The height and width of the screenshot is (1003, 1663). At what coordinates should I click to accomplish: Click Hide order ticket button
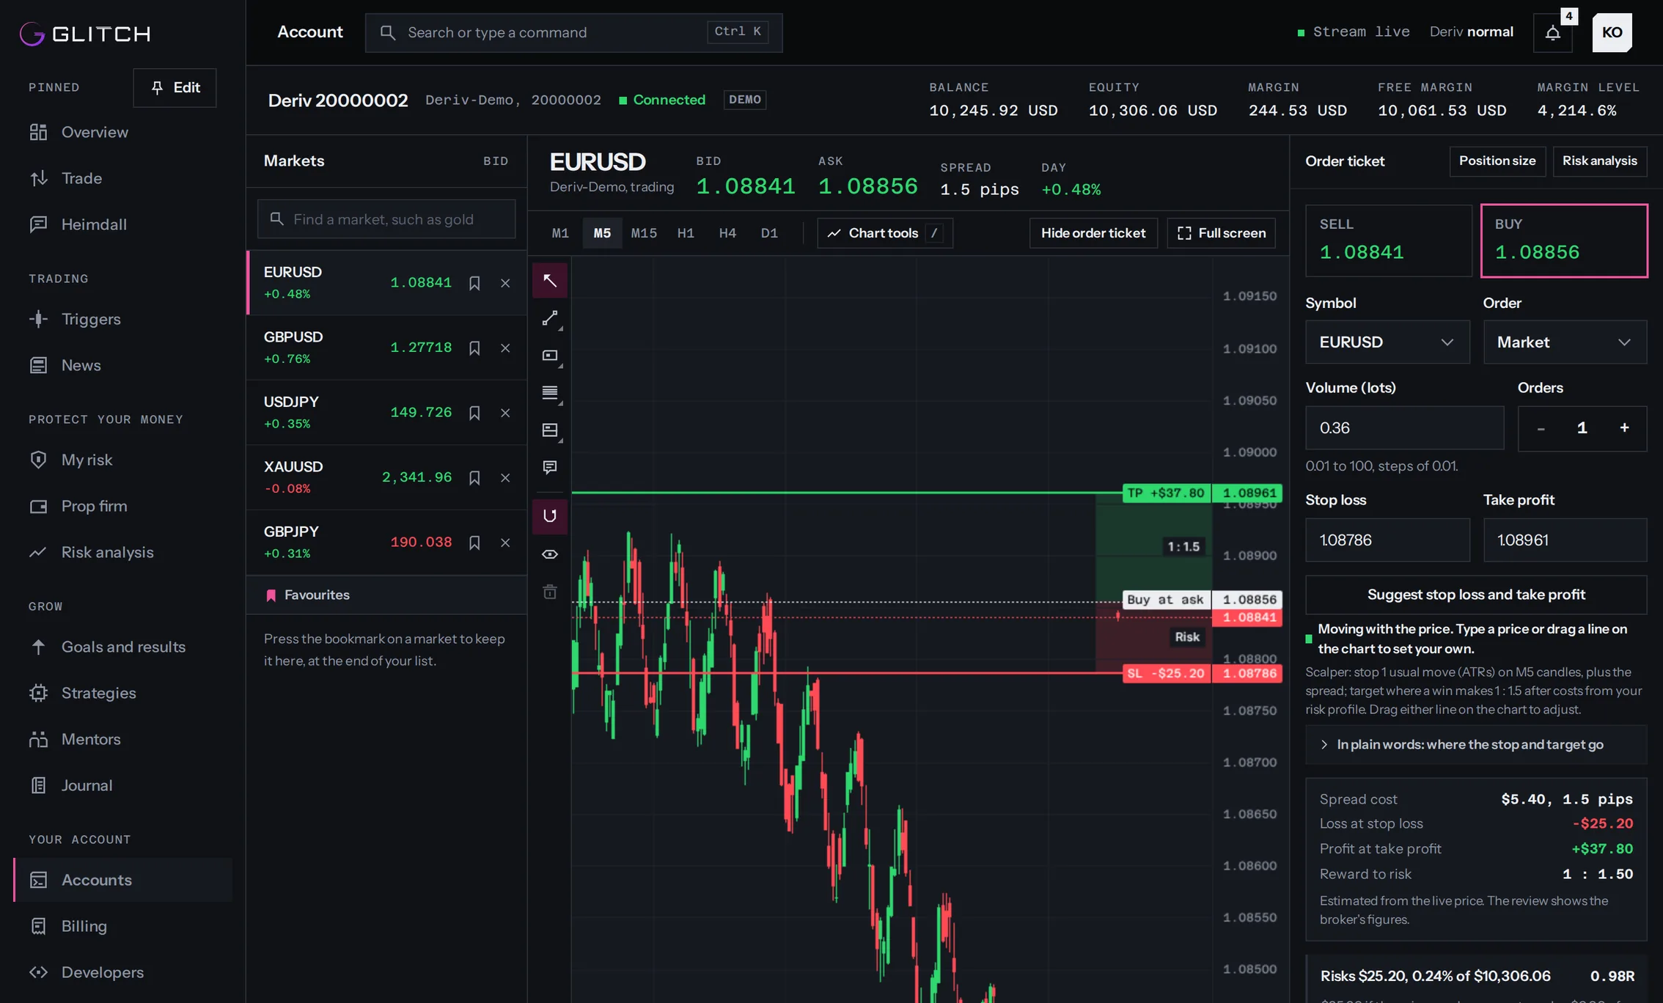pos(1093,233)
